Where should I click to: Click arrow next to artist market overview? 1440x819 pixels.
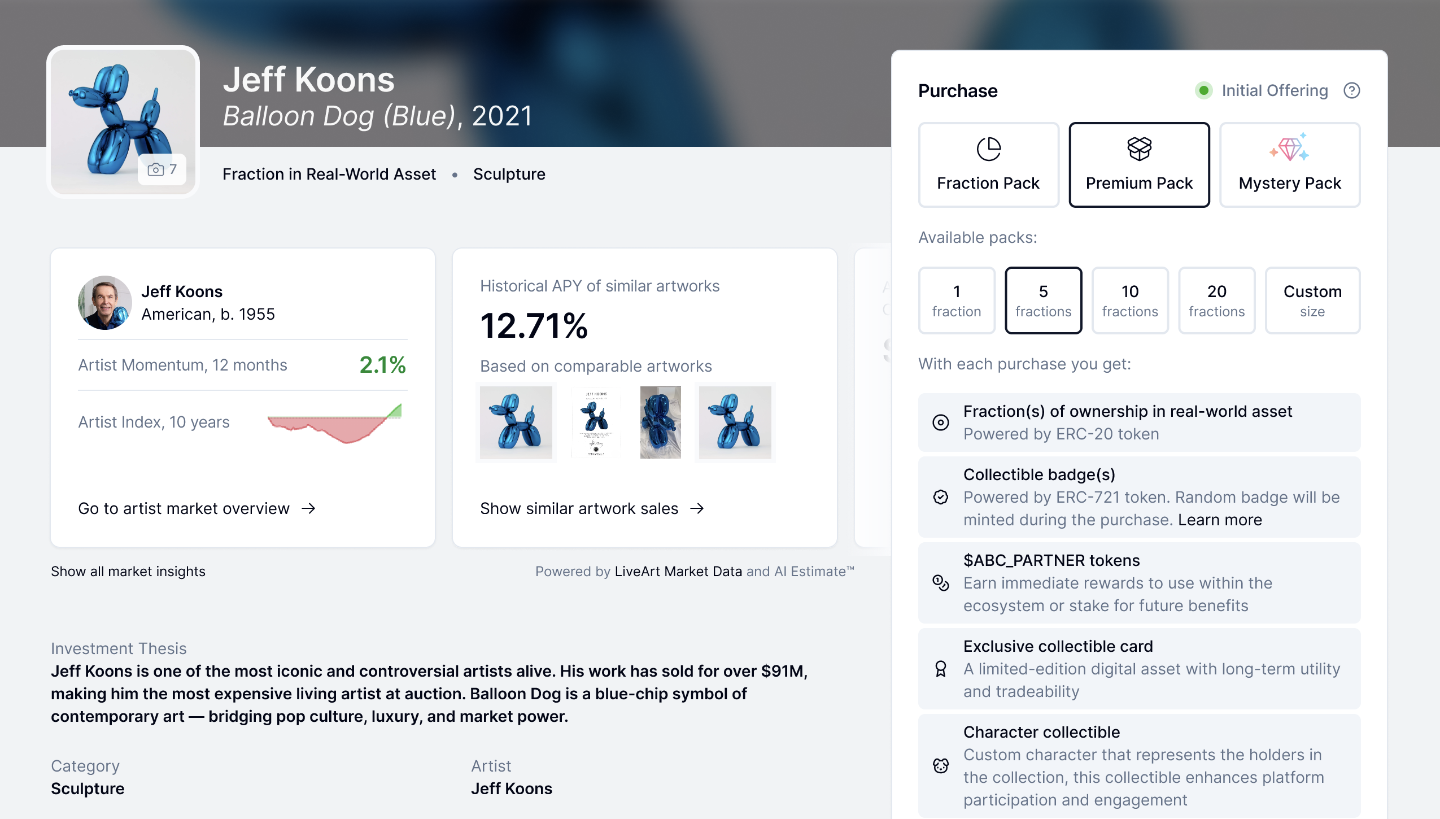(308, 508)
